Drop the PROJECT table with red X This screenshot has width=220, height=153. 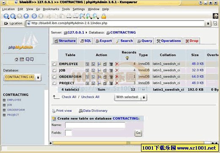pos(117,83)
